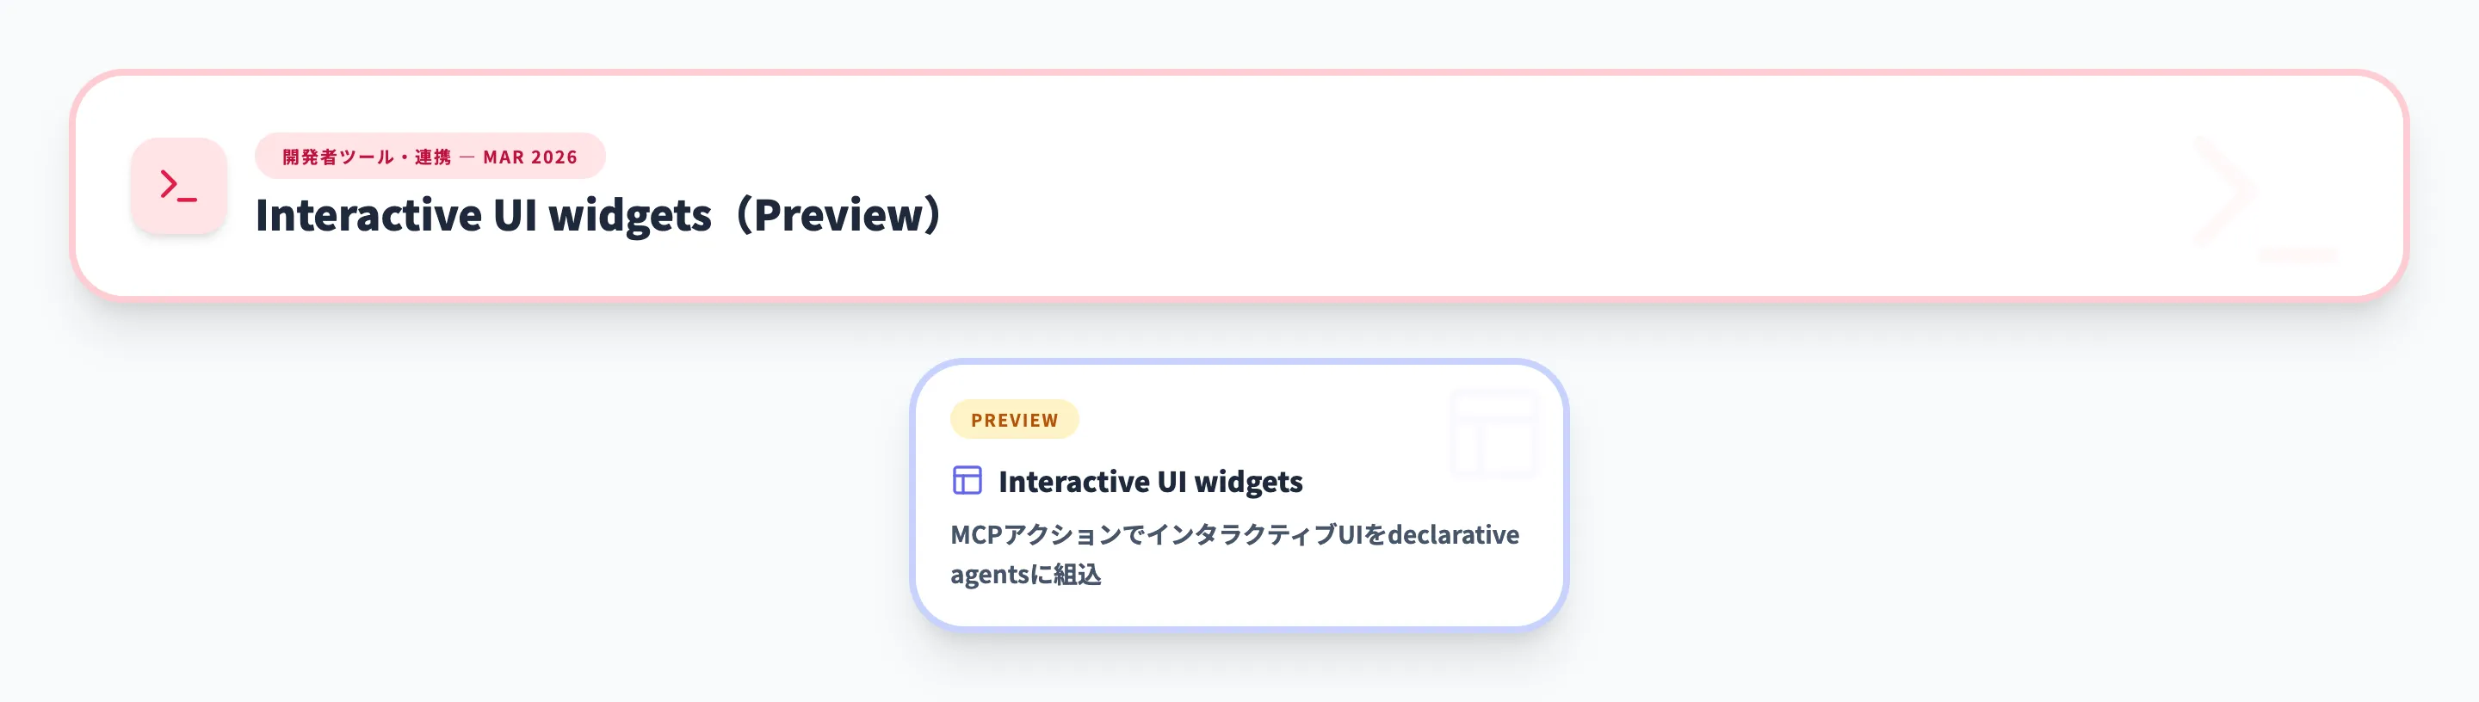
Task: Click the faint layout watermark in the card corner
Action: (x=1493, y=434)
